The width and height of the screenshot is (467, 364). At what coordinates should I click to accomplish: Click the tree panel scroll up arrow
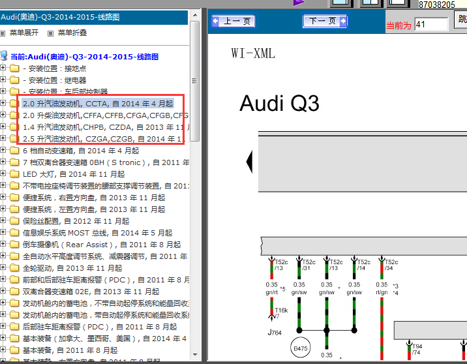(195, 15)
